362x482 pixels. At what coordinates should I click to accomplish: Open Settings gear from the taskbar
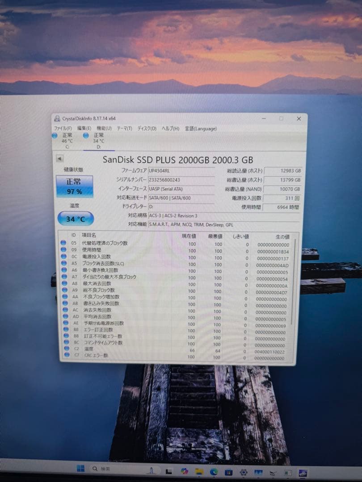point(244,472)
